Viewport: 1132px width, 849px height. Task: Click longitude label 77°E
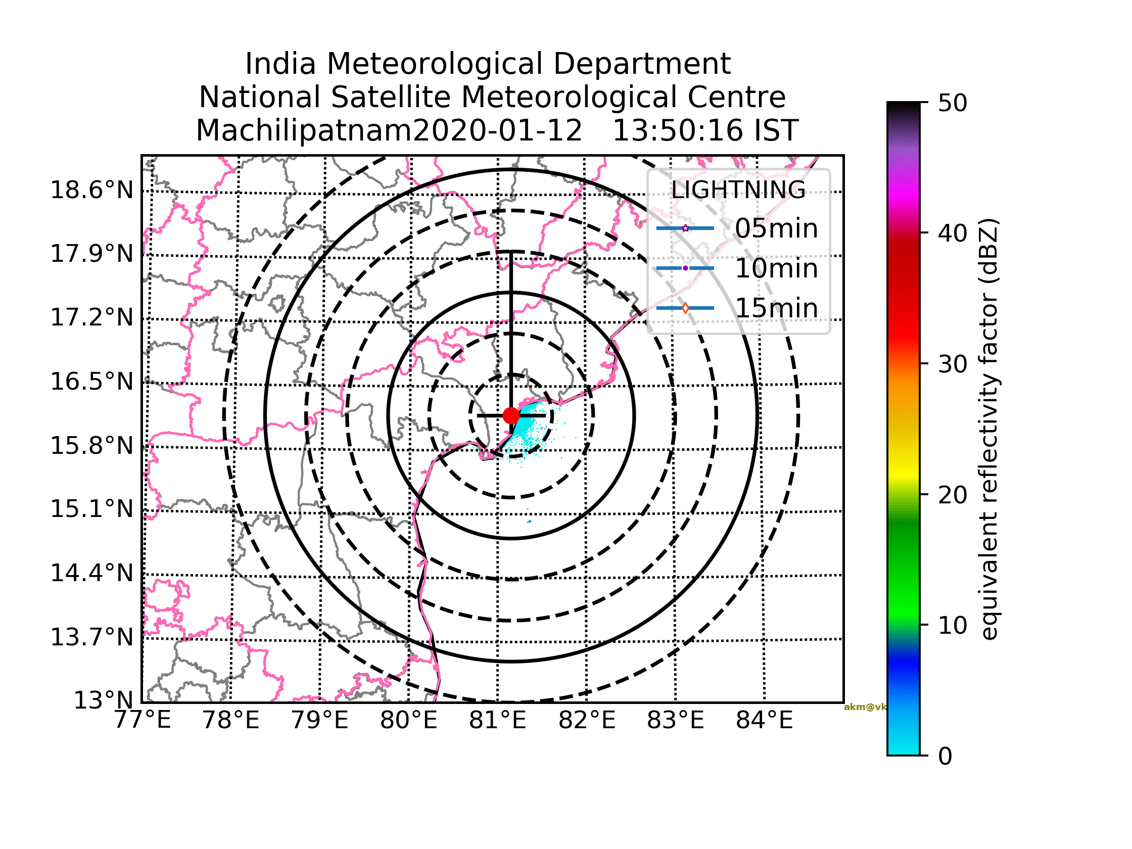(x=143, y=721)
